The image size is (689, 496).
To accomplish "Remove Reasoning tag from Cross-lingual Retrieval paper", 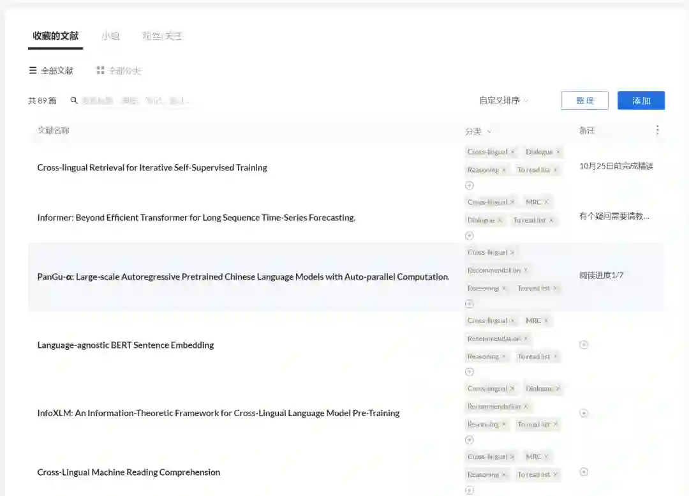I will point(504,170).
